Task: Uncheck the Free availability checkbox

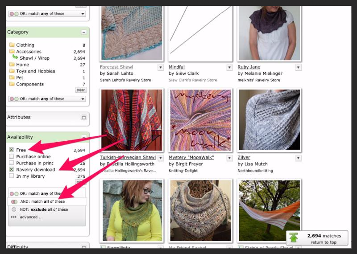Action: (11, 150)
